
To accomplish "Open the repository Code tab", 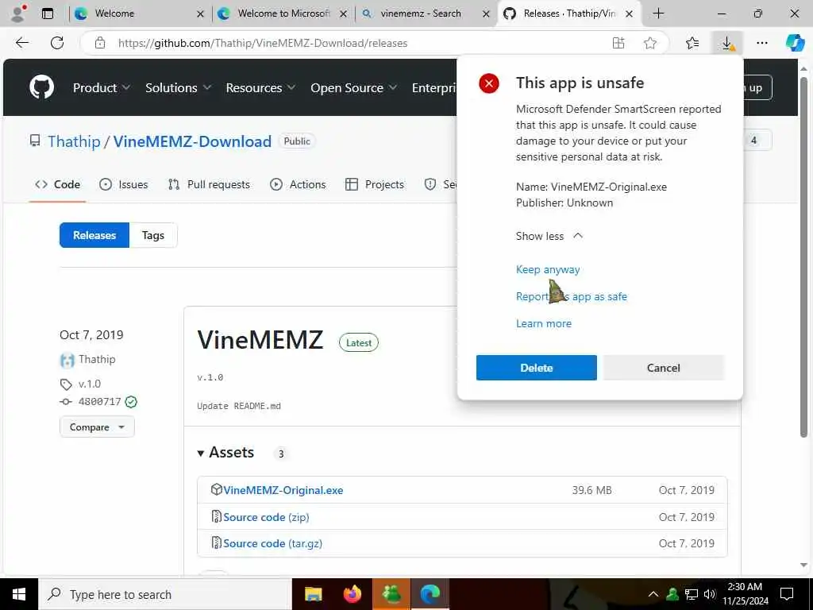I will coord(57,184).
